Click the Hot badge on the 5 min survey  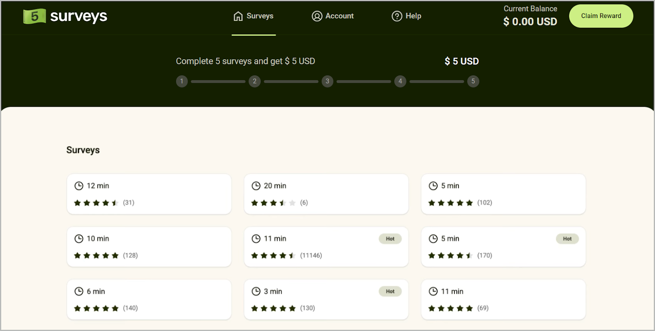(567, 239)
